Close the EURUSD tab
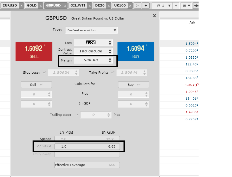The width and height of the screenshot is (232, 177). pyautogui.click(x=22, y=6)
